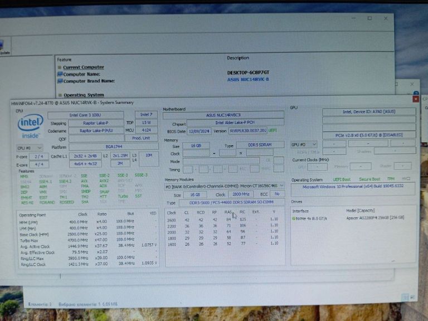Click the ASUS NUC14RVBC3 motherboard field

[x=223, y=115]
